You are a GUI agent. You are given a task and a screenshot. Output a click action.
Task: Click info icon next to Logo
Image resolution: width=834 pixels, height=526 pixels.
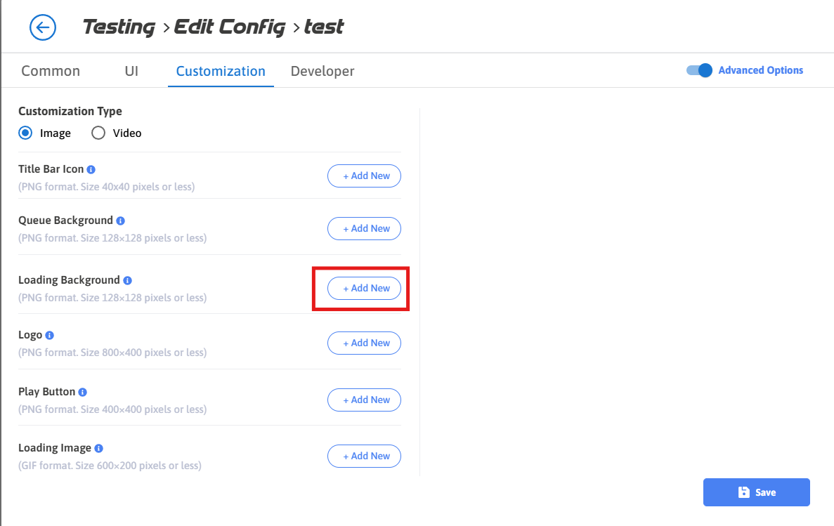pyautogui.click(x=50, y=336)
